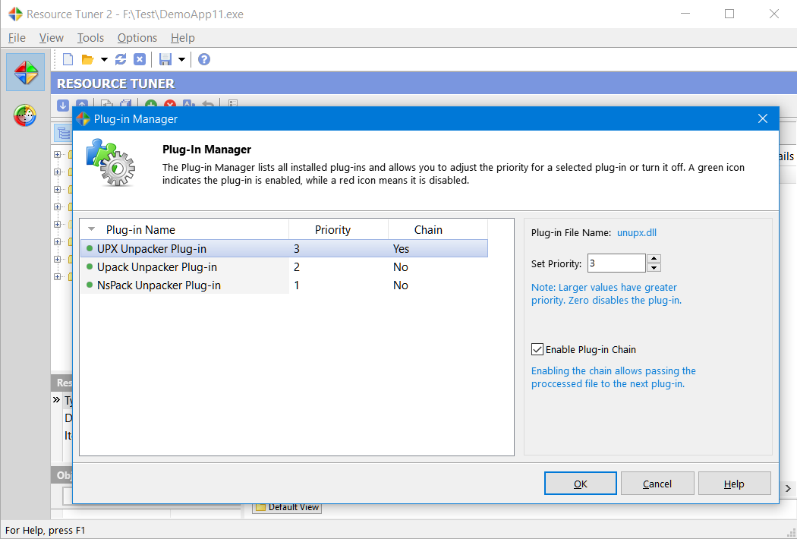Click the green status dot for UPX Unpacker
The image size is (797, 539).
pyautogui.click(x=90, y=249)
